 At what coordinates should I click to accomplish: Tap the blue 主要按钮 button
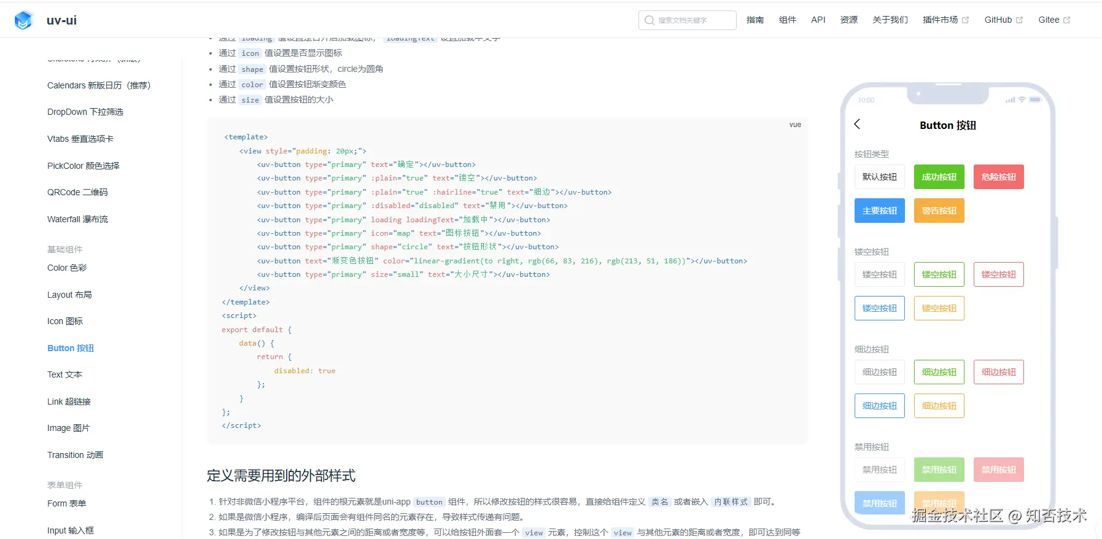[880, 211]
